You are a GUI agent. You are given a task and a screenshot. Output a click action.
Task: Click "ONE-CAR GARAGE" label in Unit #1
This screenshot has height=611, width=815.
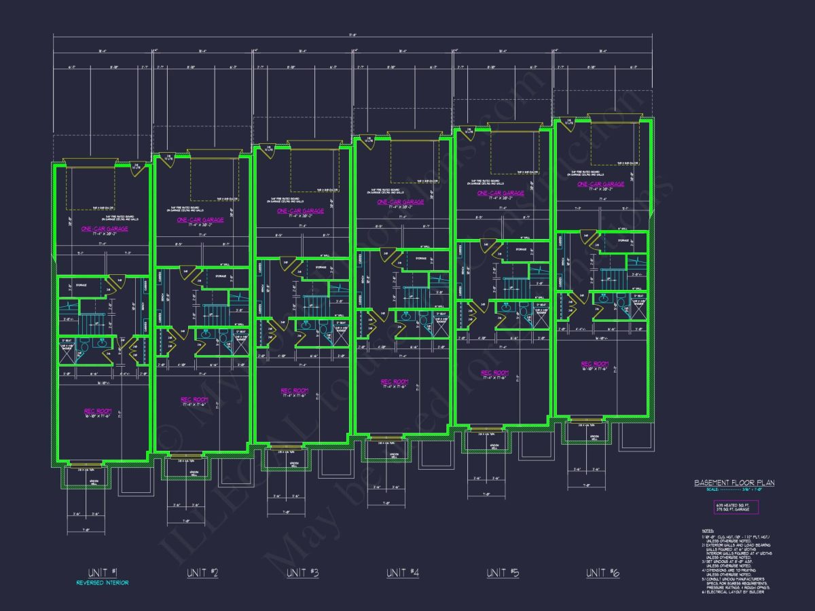click(x=104, y=229)
